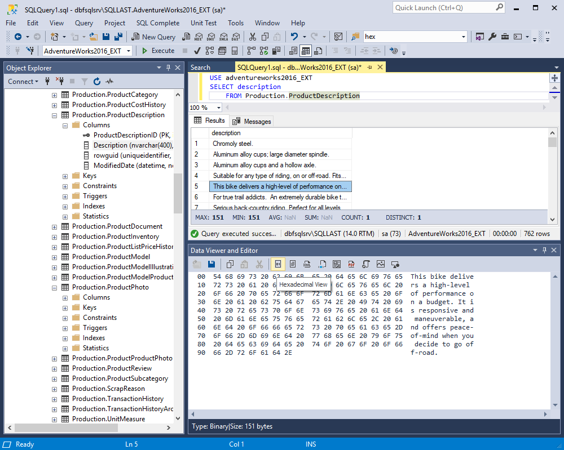Click the Properties wrench icon
This screenshot has width=564, height=450.
click(492, 37)
